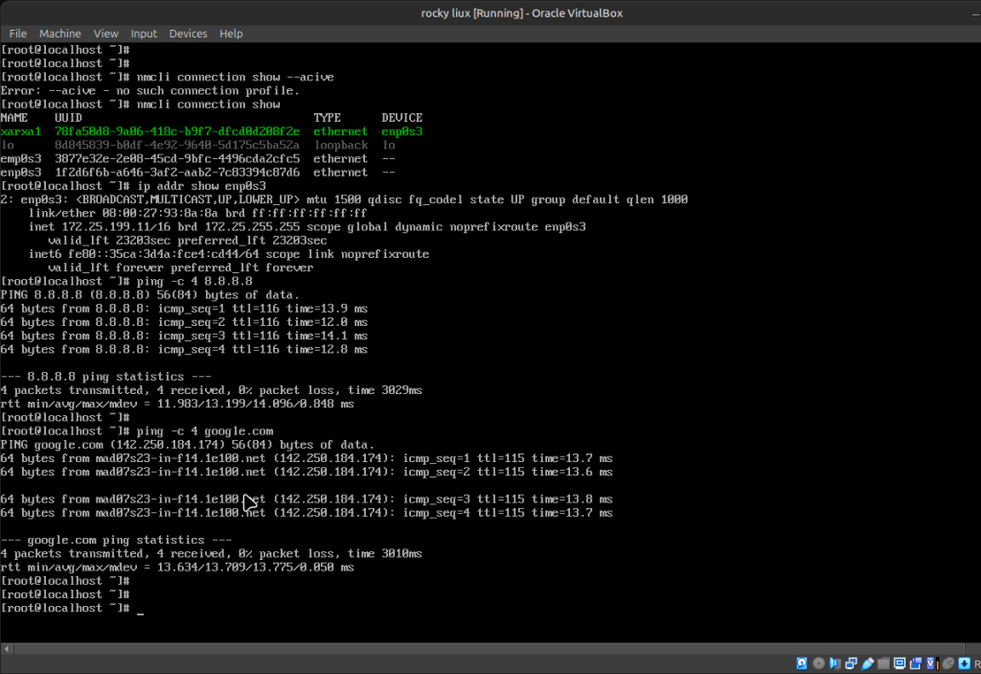Click the hard disk activity indicator icon
The image size is (981, 674).
pyautogui.click(x=802, y=663)
